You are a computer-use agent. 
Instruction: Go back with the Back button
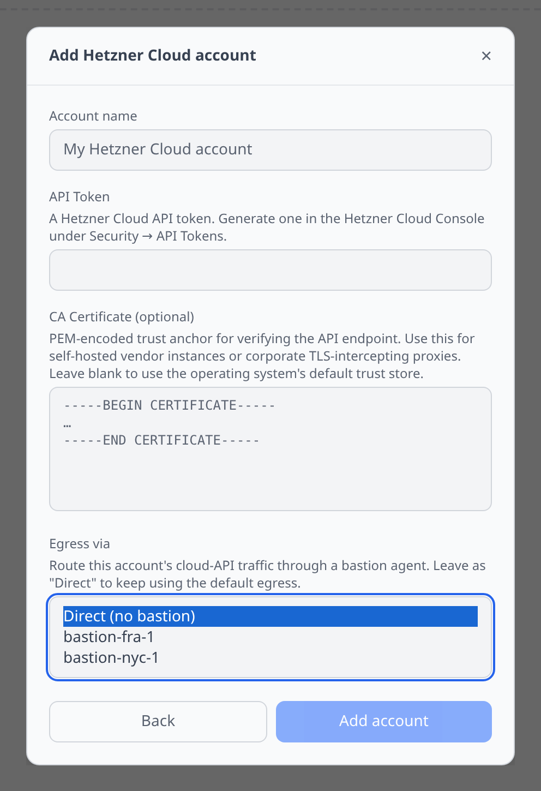click(158, 722)
